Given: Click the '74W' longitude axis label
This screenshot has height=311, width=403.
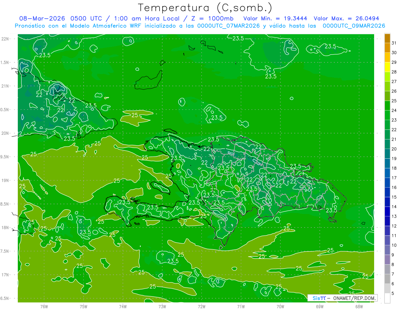Looking at the screenshot, I should 123,307.
